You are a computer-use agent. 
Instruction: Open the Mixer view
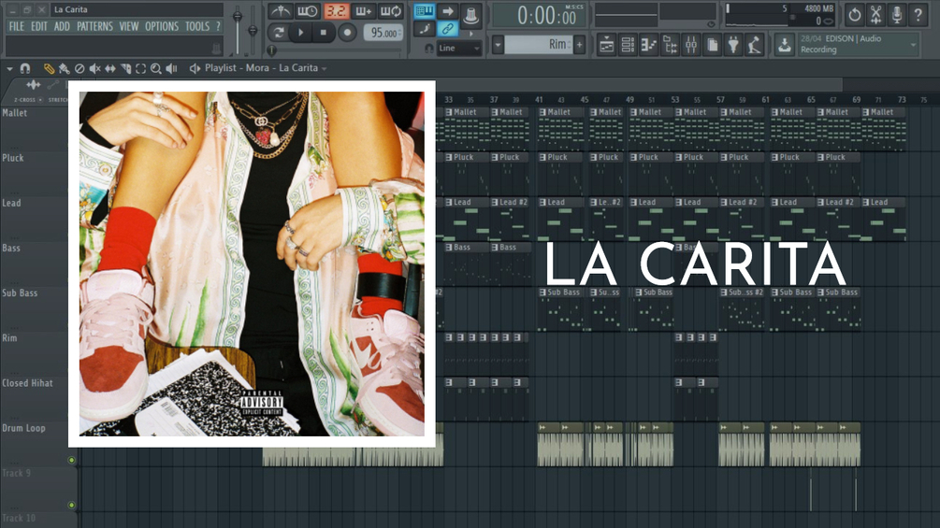click(x=691, y=45)
